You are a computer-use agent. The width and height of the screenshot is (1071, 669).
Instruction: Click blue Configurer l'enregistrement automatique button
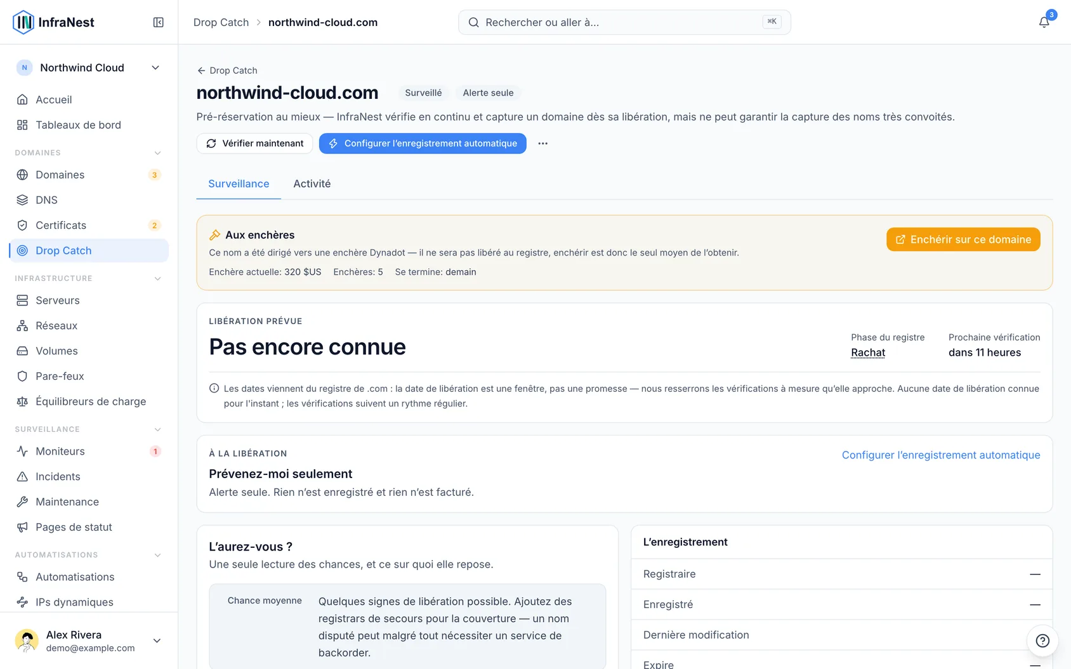tap(423, 143)
